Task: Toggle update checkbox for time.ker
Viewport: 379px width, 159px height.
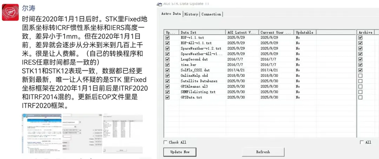Action: [x=167, y=65]
